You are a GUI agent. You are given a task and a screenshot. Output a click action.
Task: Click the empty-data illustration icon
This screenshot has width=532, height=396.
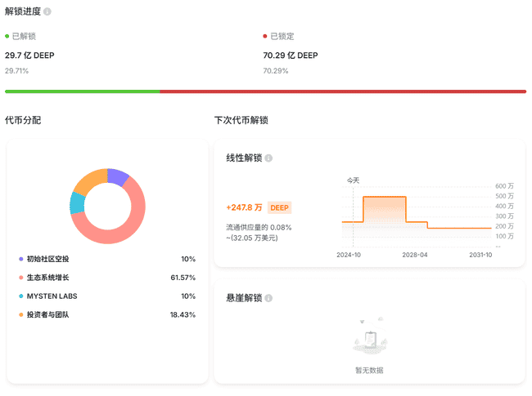point(369,337)
